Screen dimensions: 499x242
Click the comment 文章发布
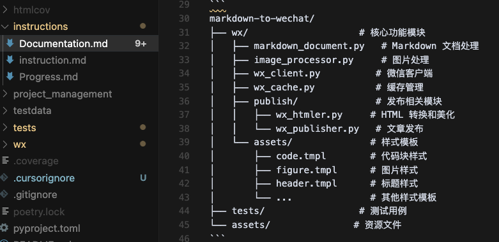405,129
